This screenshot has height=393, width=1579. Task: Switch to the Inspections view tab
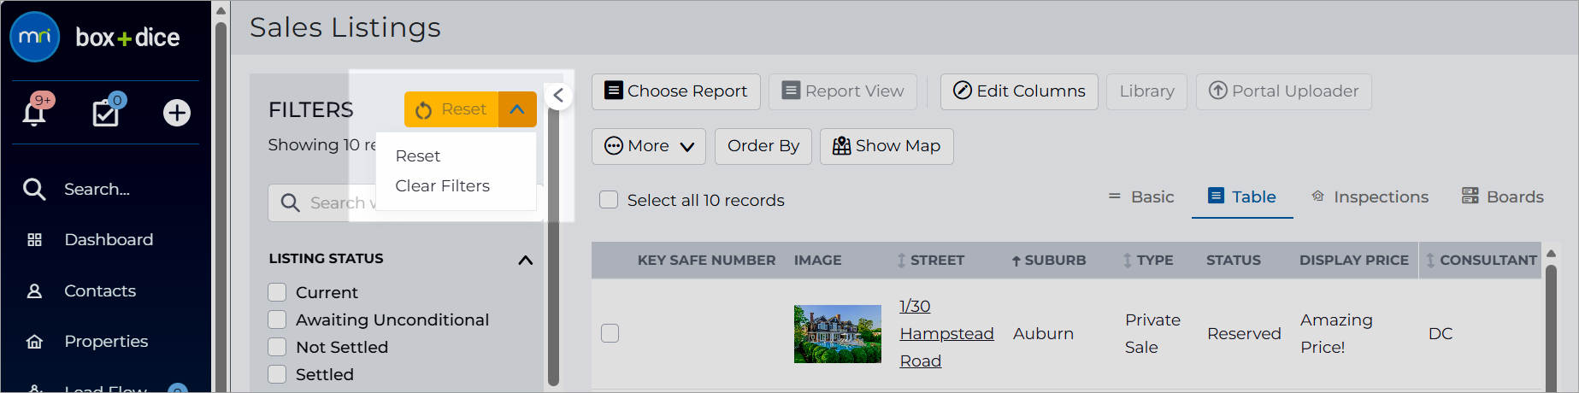[x=1370, y=197]
